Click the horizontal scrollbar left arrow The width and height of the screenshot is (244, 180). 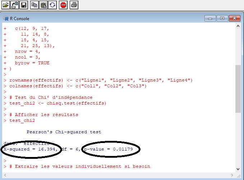pos(5,175)
